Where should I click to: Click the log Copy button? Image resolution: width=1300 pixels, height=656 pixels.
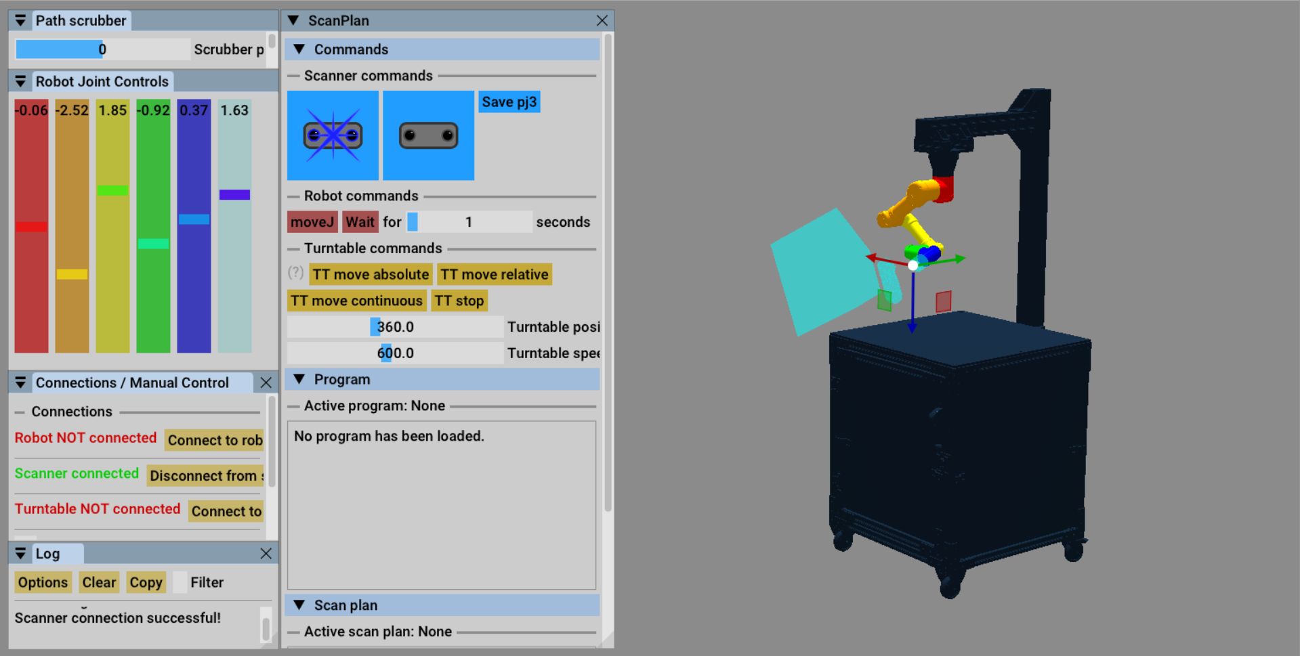(x=146, y=582)
